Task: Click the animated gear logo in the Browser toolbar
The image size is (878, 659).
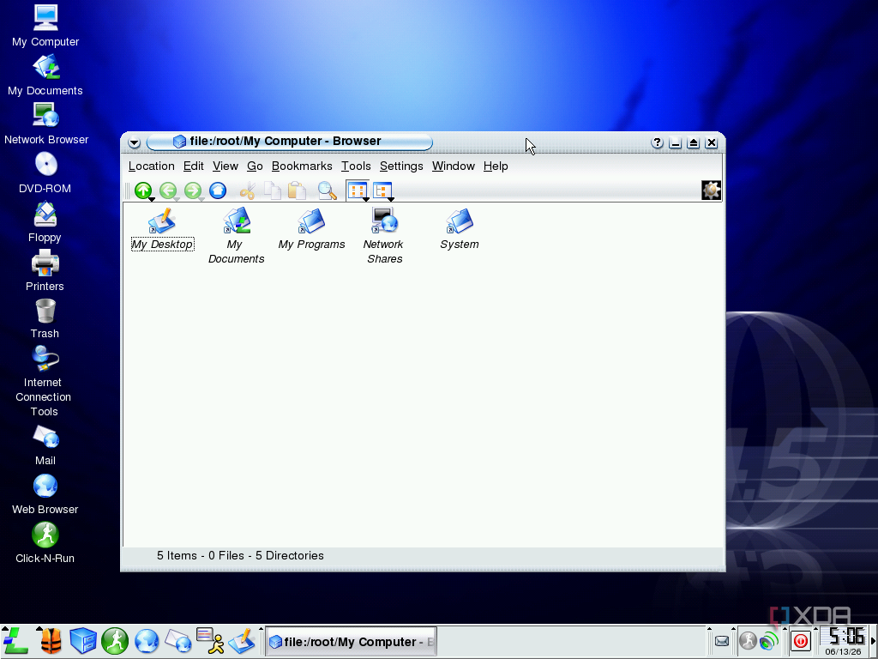Action: click(x=711, y=190)
